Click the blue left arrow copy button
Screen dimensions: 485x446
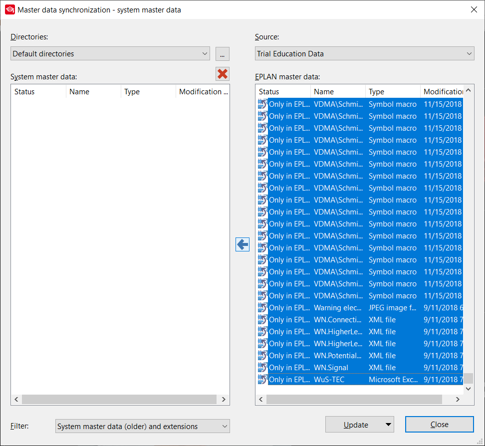pos(242,244)
